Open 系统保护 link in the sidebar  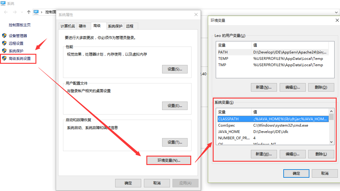click(x=16, y=51)
